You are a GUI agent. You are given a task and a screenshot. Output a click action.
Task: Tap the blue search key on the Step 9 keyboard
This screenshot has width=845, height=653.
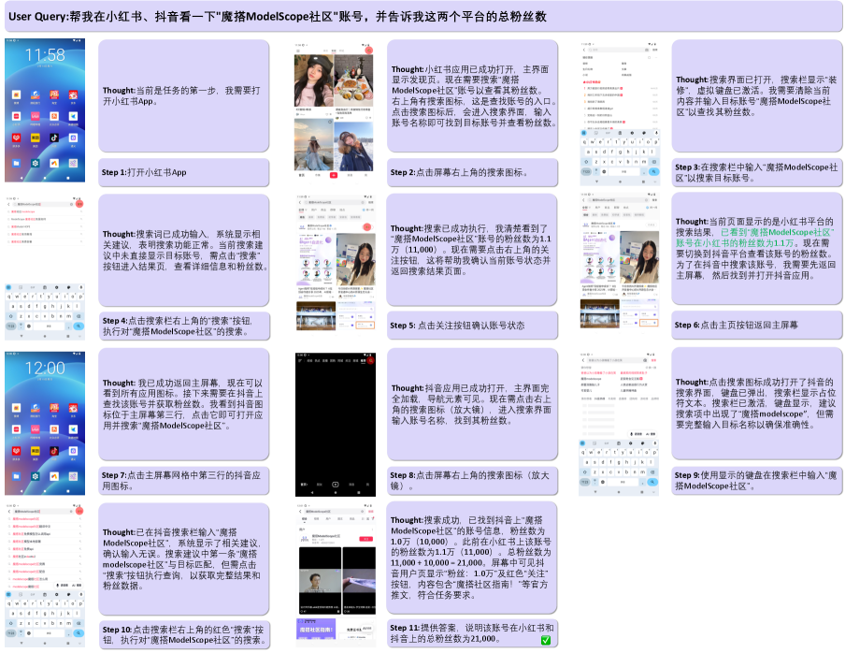click(652, 482)
